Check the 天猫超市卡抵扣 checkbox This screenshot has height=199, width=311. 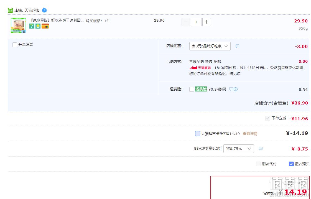198,134
